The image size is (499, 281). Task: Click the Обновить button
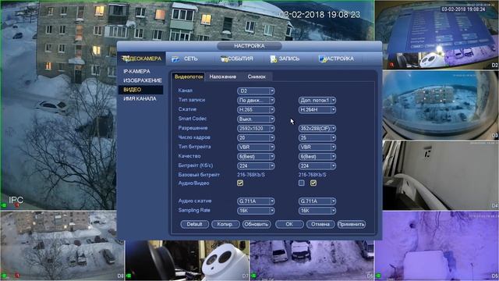pos(257,224)
